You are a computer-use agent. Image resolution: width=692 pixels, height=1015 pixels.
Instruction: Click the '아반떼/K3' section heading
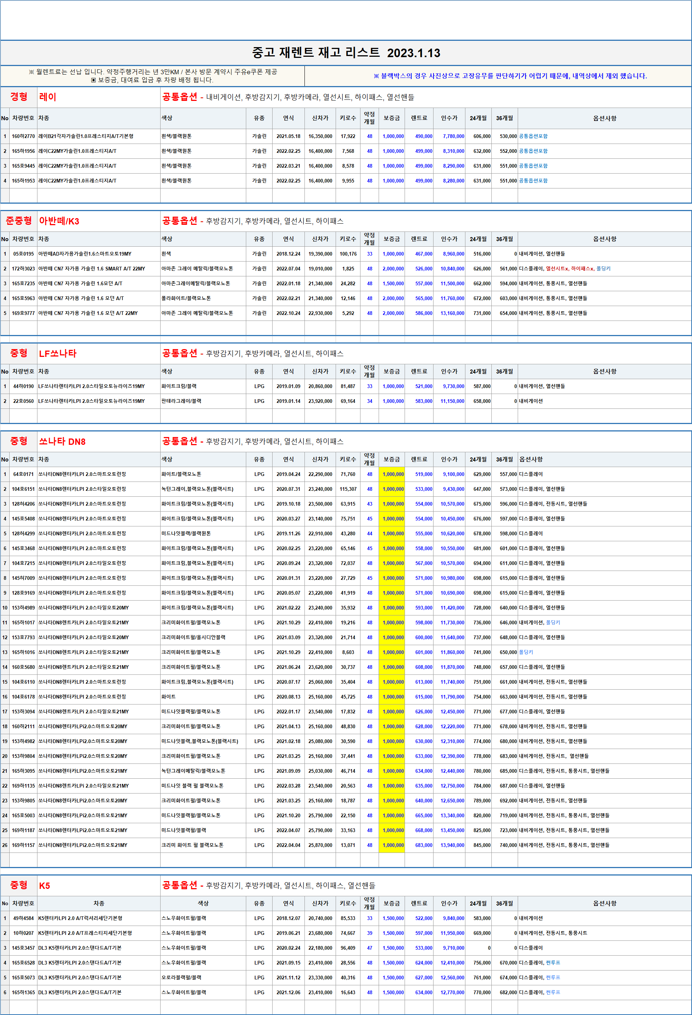[59, 221]
